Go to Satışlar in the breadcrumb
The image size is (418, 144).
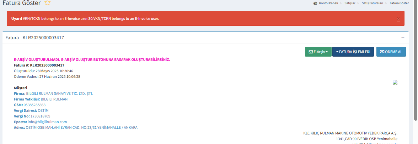pos(350,3)
